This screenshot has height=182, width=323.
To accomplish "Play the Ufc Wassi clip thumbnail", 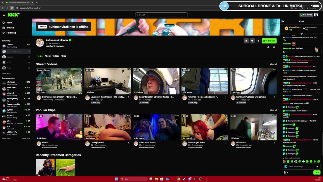I will [x=253, y=127].
